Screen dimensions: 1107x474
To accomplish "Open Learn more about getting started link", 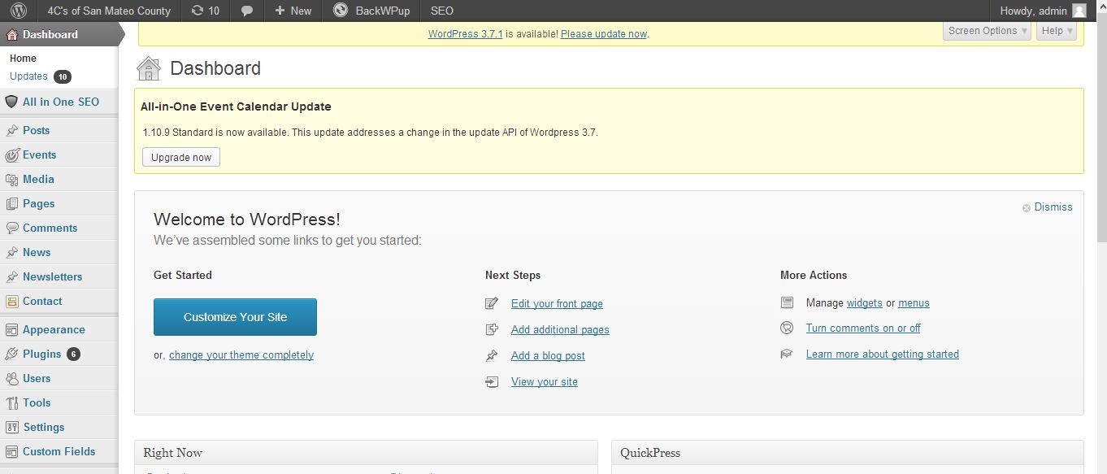I will click(x=883, y=354).
